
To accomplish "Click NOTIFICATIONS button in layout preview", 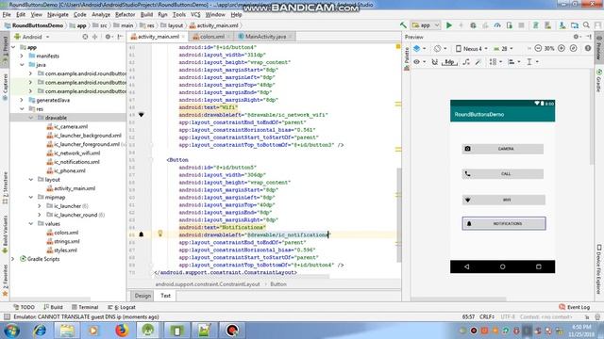I will [x=504, y=223].
